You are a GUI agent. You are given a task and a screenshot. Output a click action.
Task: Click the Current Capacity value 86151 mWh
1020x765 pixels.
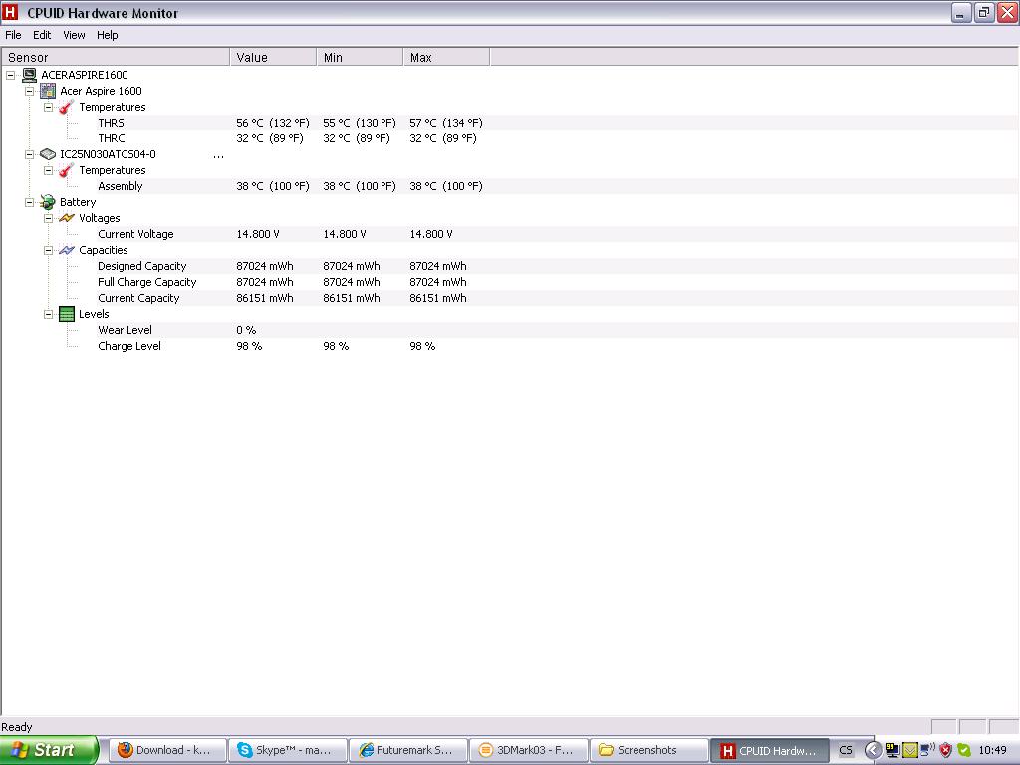coord(265,298)
